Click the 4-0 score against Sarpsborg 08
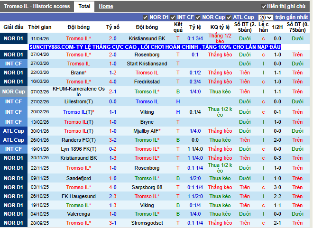The image size is (313, 228). [113, 187]
